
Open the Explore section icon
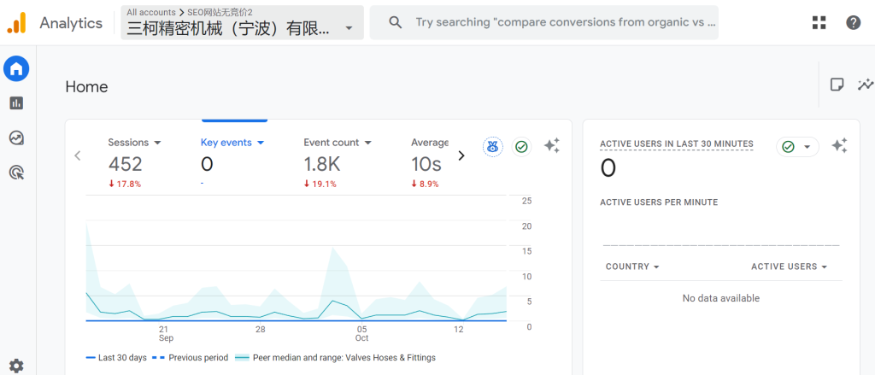tap(16, 138)
